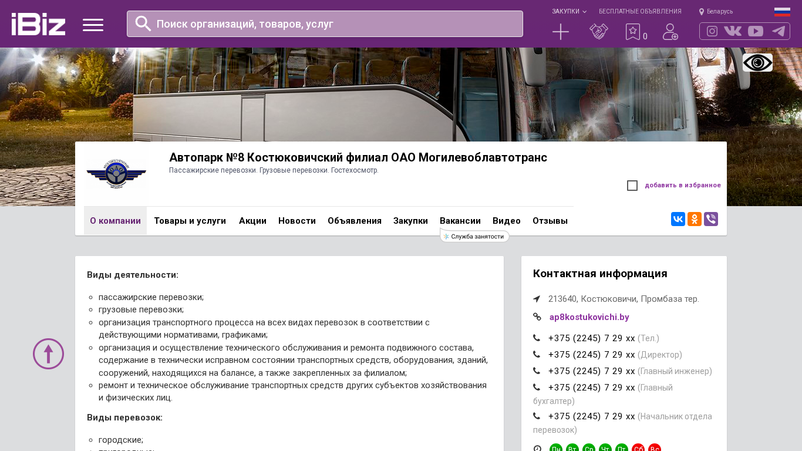This screenshot has height=451, width=802.
Task: Click the user registration icon
Action: [670, 32]
